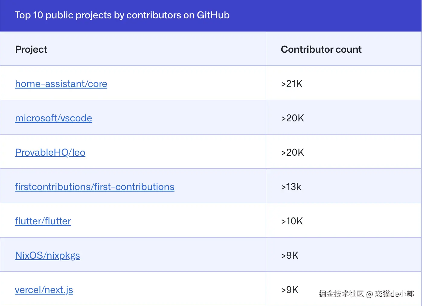The image size is (422, 306).
Task: Select the >9K value in NixOS/nixpkgs row
Action: [x=289, y=255]
